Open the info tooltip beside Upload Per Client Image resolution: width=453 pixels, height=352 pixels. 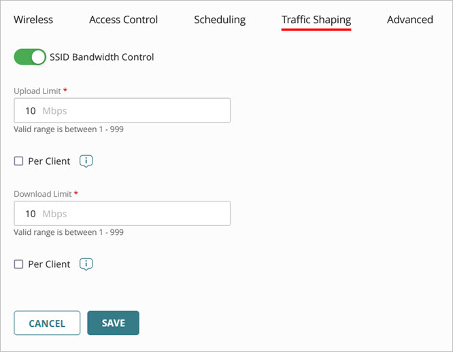(86, 161)
